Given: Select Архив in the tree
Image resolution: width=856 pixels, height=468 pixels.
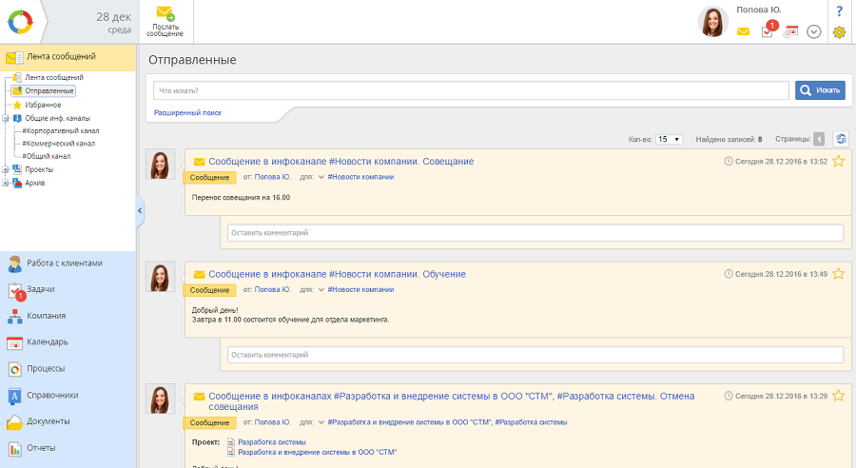Looking at the screenshot, I should [34, 183].
